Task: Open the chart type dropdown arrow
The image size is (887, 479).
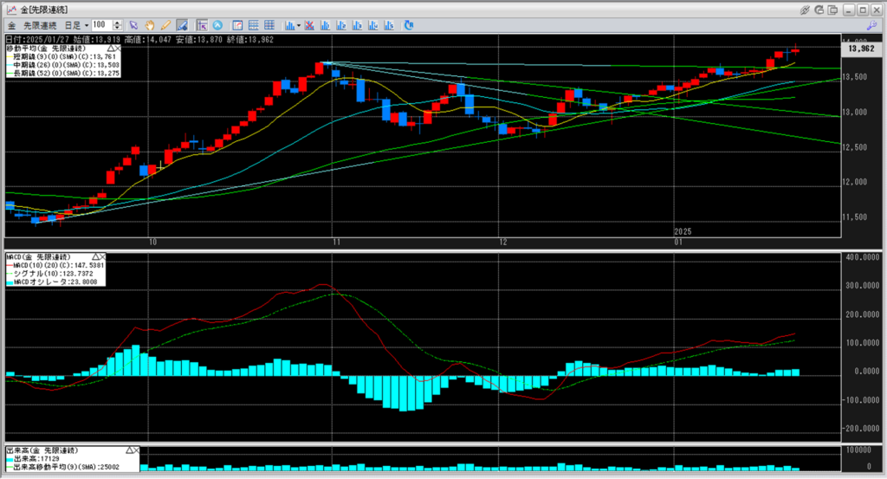Action: pyautogui.click(x=299, y=25)
